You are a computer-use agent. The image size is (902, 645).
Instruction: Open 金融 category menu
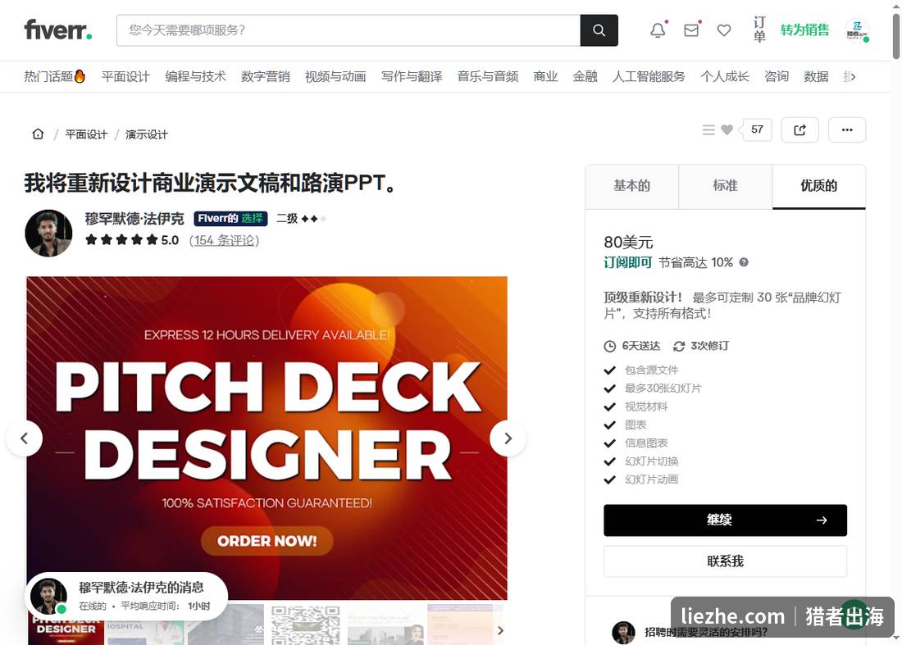click(585, 76)
